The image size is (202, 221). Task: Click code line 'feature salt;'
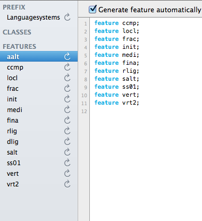click(x=117, y=79)
